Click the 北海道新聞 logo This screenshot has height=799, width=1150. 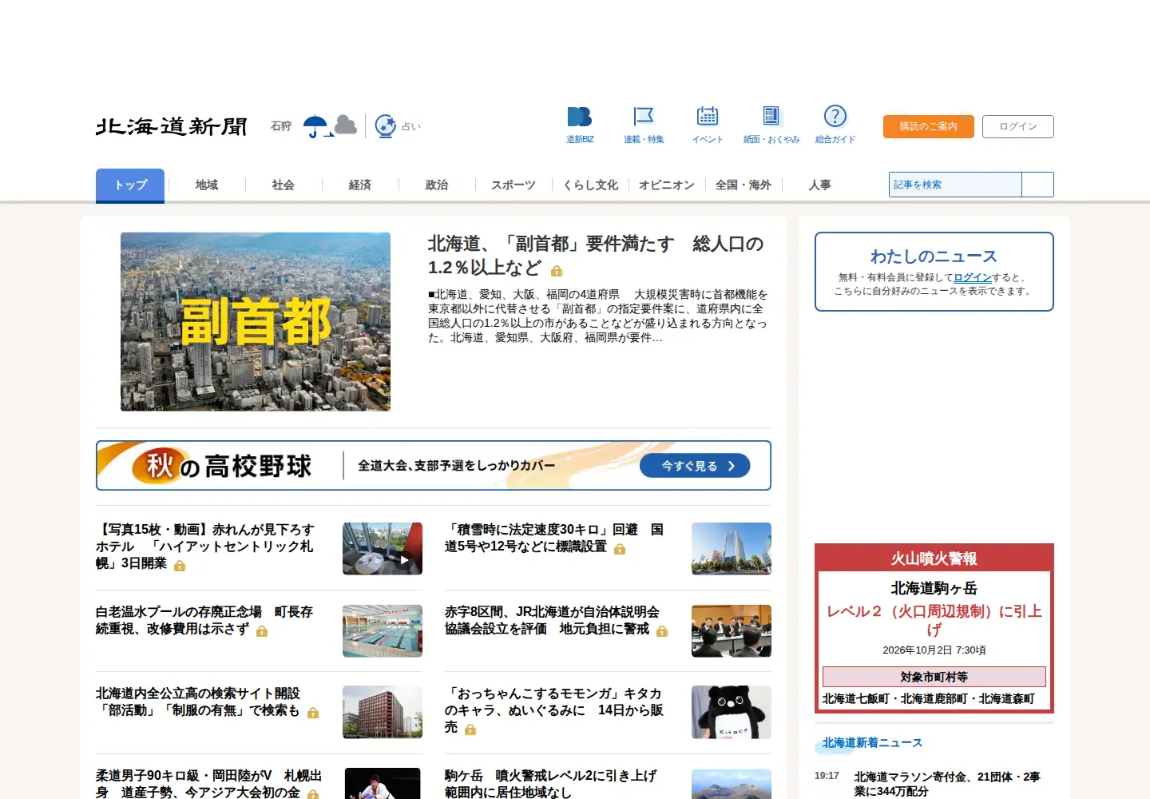point(171,126)
